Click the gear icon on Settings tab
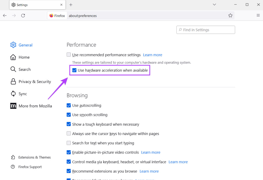Screen dimensions: 263x180 [x=13, y=5]
